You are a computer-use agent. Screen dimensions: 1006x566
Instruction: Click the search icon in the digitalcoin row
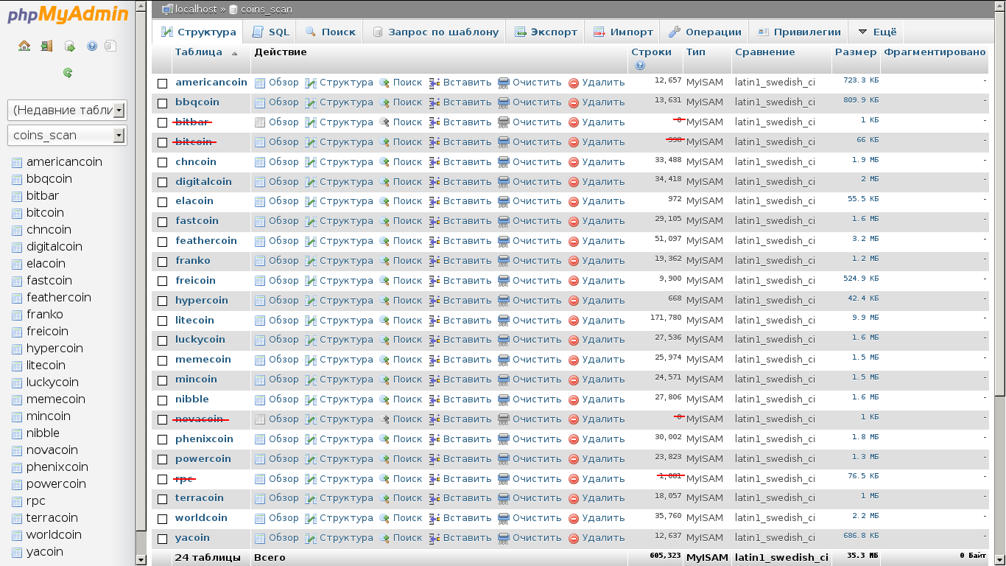(384, 182)
